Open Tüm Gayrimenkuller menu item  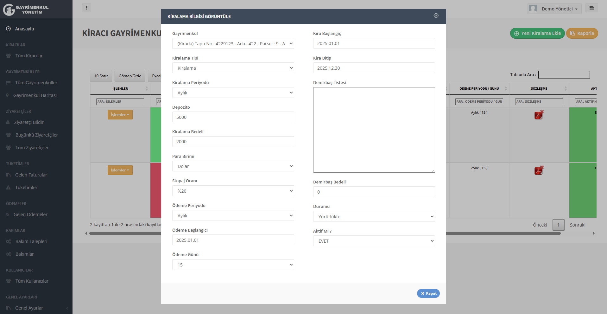[x=36, y=83]
